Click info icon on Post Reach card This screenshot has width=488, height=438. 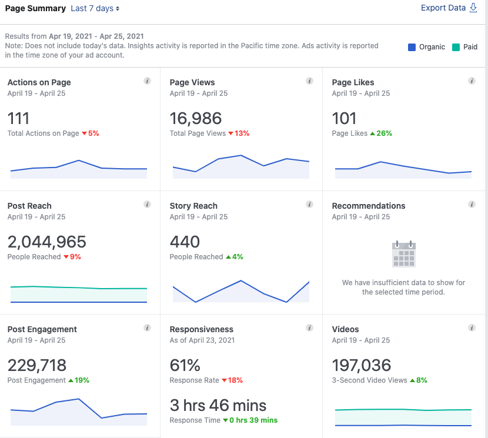(x=147, y=204)
